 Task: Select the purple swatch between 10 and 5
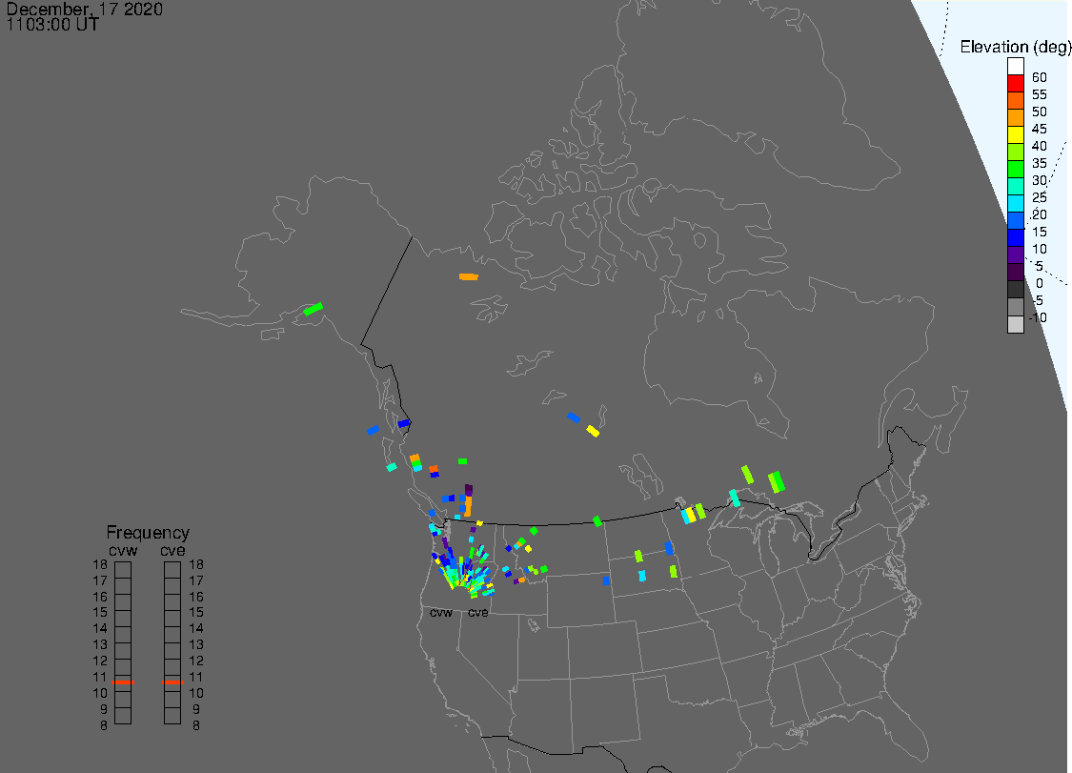[1015, 254]
